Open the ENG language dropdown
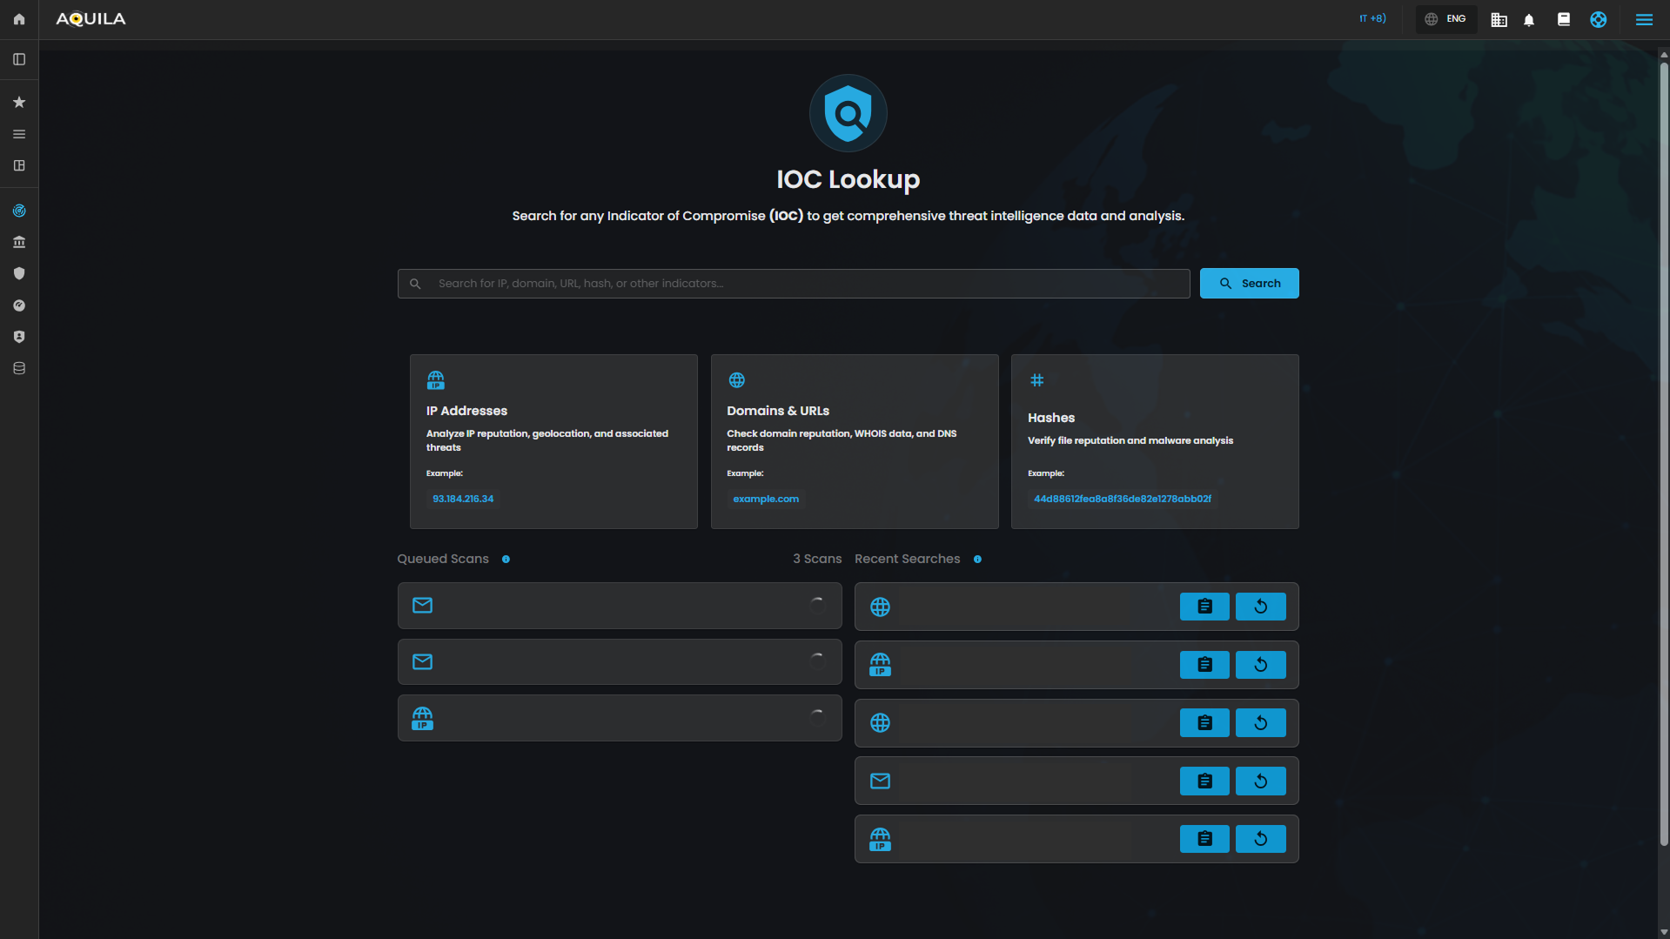The image size is (1670, 939). [1445, 19]
